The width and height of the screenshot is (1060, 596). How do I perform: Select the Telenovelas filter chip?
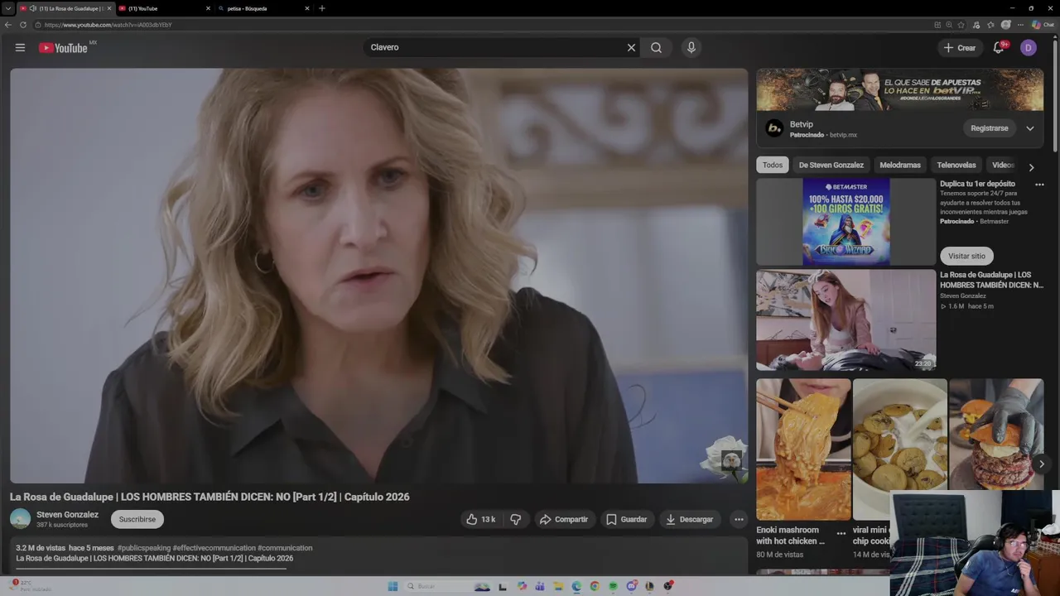coord(956,165)
